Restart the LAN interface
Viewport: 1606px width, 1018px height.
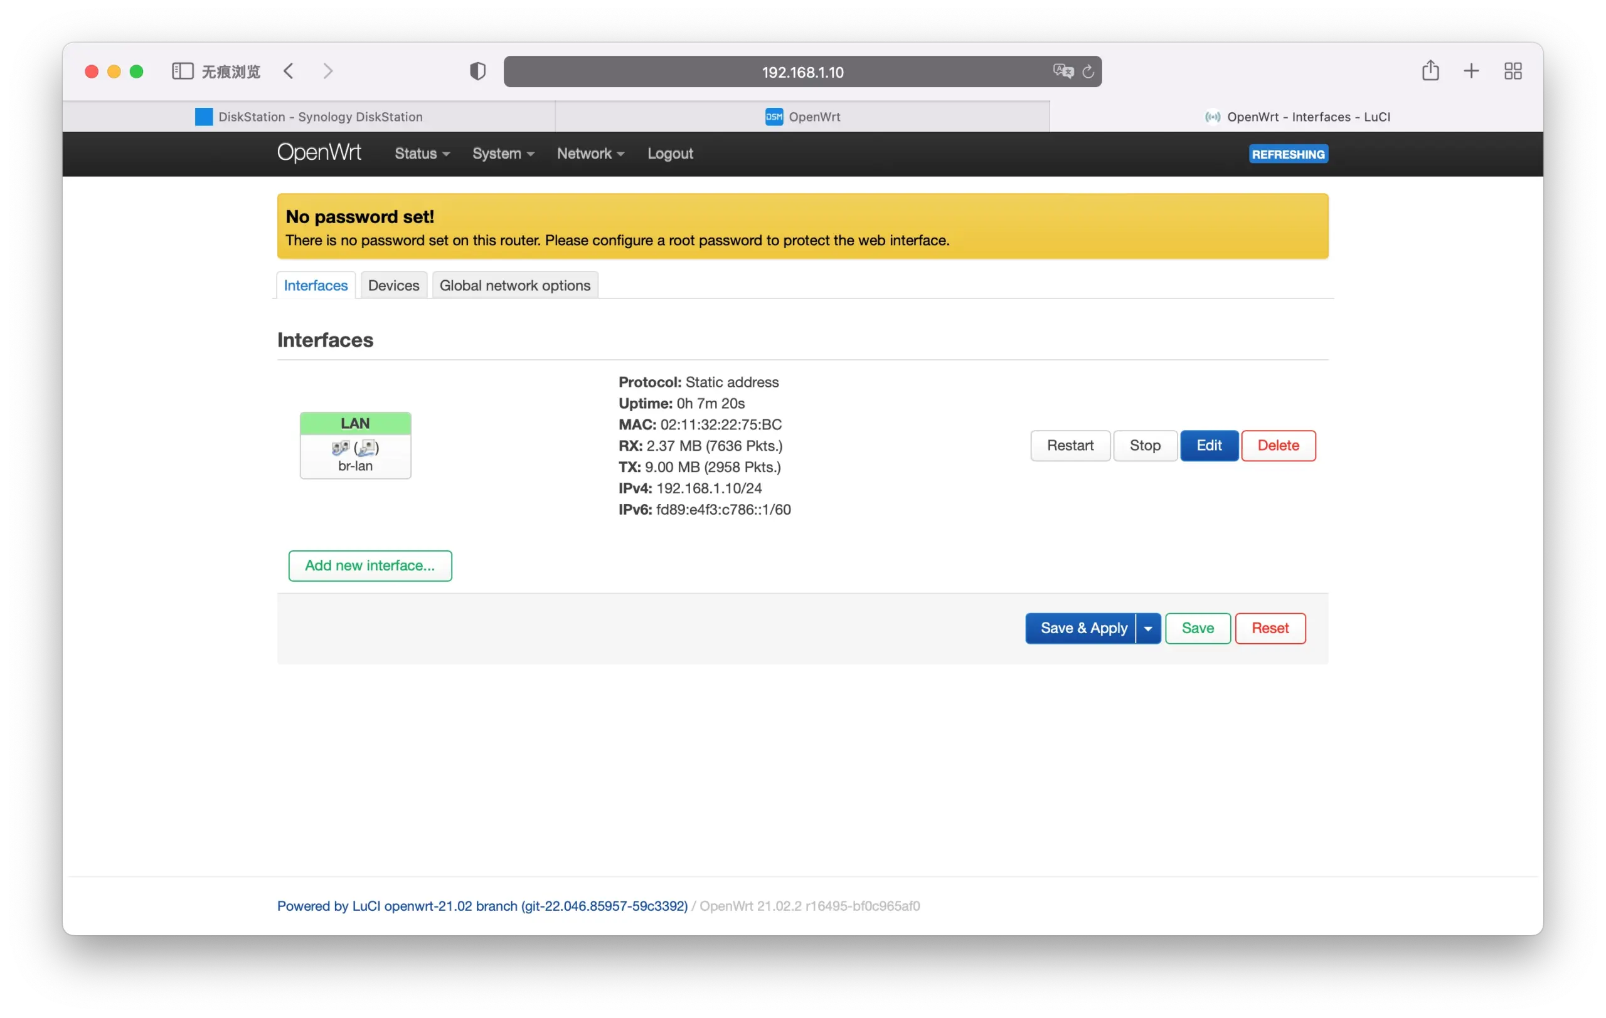(x=1070, y=446)
